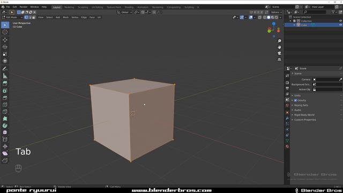343x193 pixels.
Task: Select the Smooth tool
Action: point(5,132)
